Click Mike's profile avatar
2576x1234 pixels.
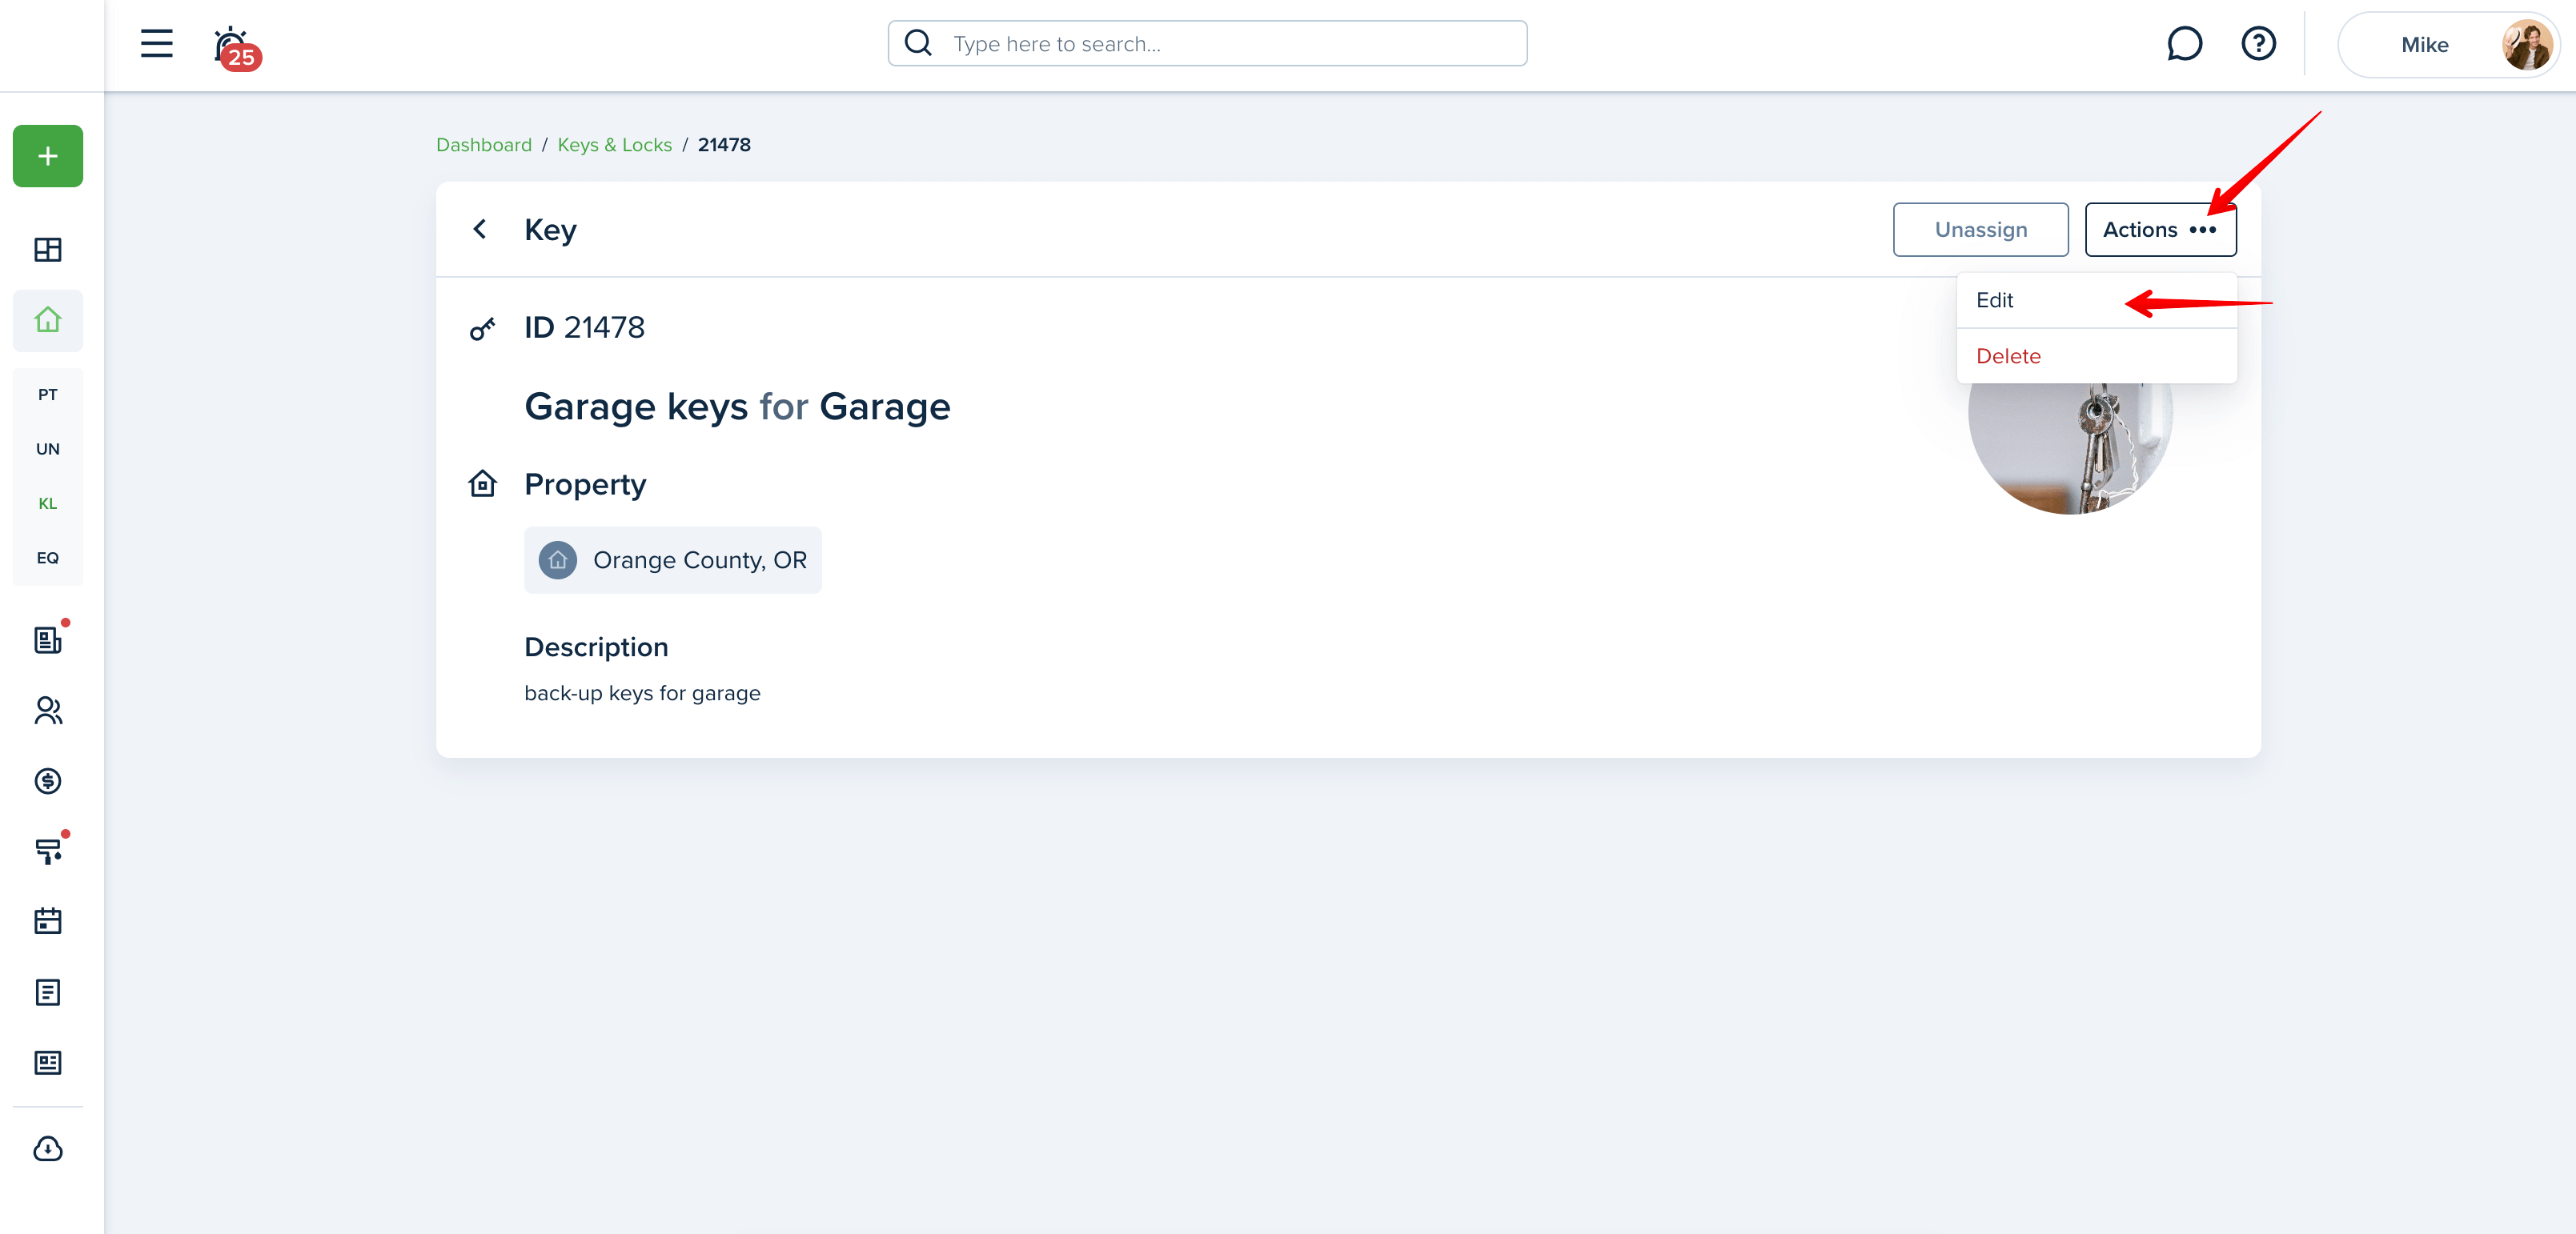(2526, 45)
